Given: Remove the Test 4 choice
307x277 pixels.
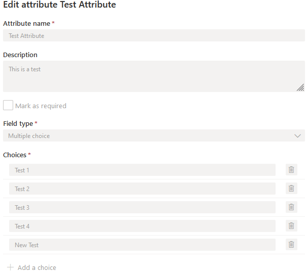Looking at the screenshot, I should 291,226.
